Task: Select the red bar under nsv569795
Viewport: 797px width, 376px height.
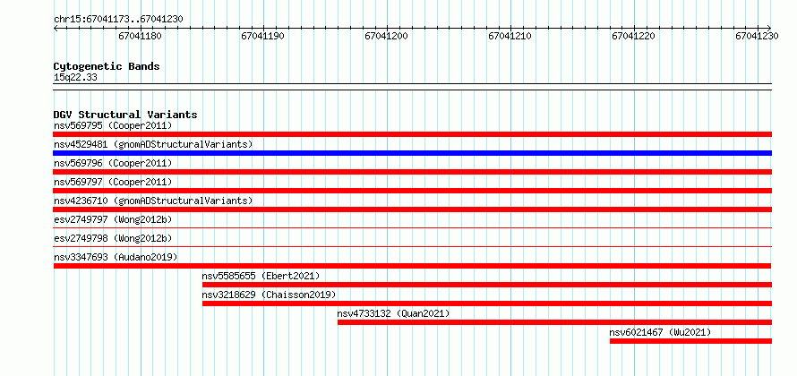Action: tap(412, 134)
